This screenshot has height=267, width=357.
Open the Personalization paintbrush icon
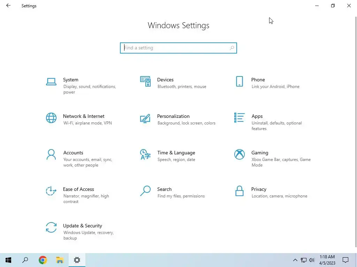coord(145,118)
